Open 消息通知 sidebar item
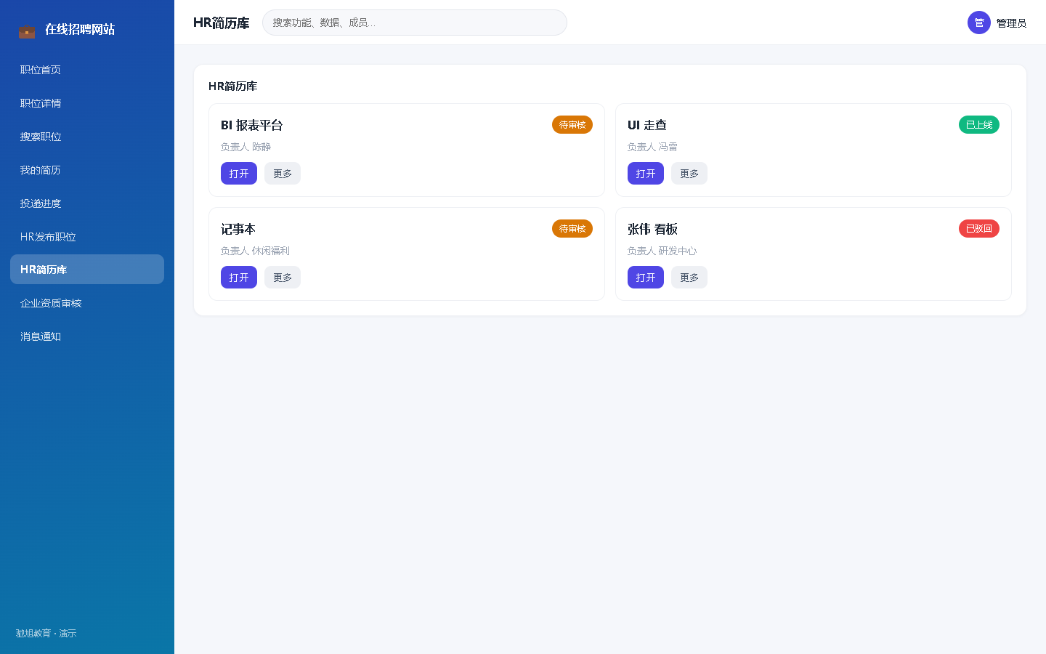1046x654 pixels. [x=87, y=336]
